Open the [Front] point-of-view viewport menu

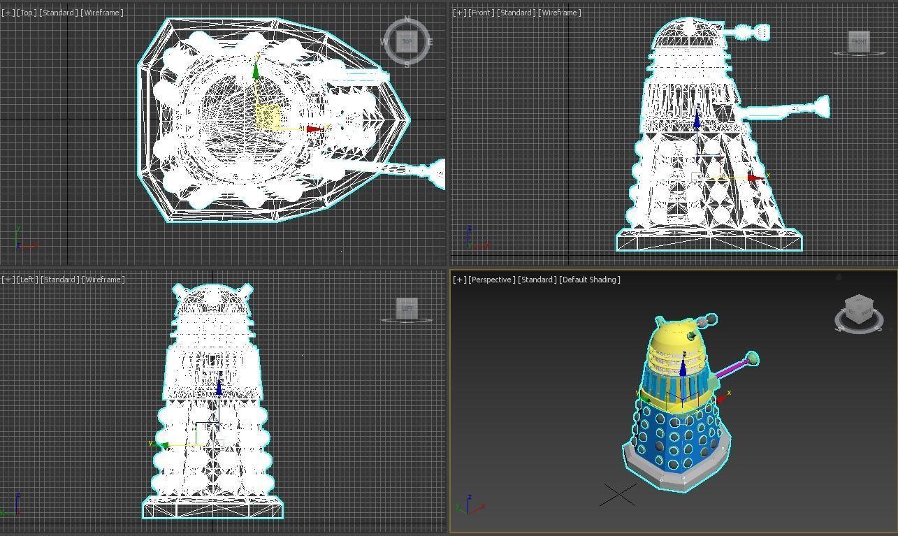(x=481, y=13)
